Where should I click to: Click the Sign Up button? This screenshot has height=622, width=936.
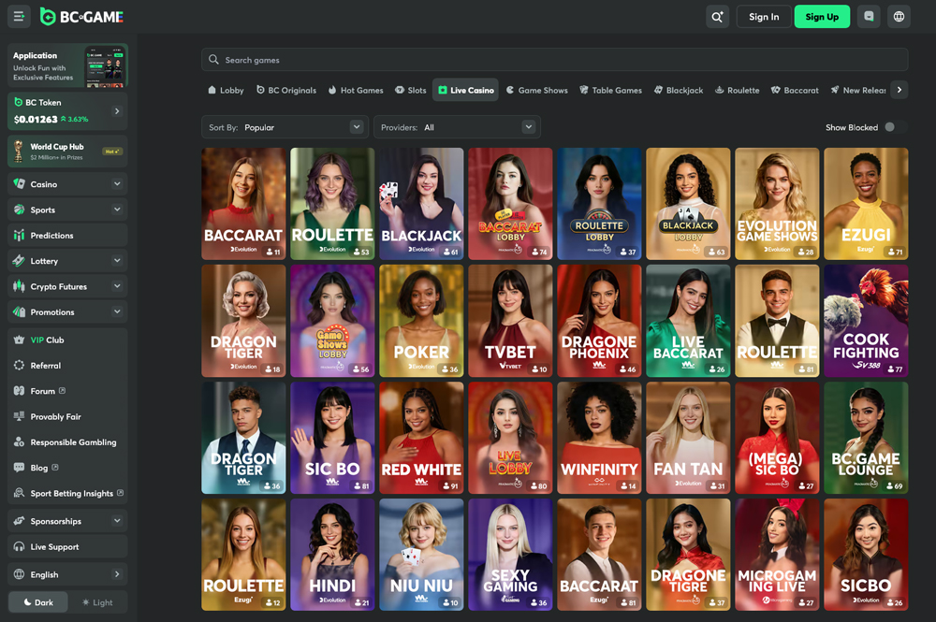pyautogui.click(x=822, y=17)
